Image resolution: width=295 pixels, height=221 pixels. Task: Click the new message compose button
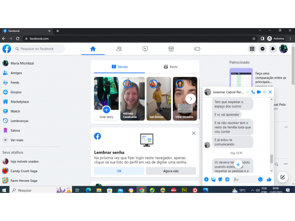(283, 177)
